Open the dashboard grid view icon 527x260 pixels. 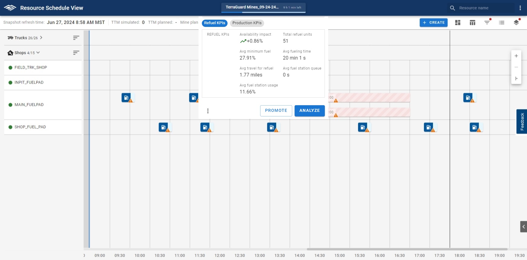tap(458, 23)
